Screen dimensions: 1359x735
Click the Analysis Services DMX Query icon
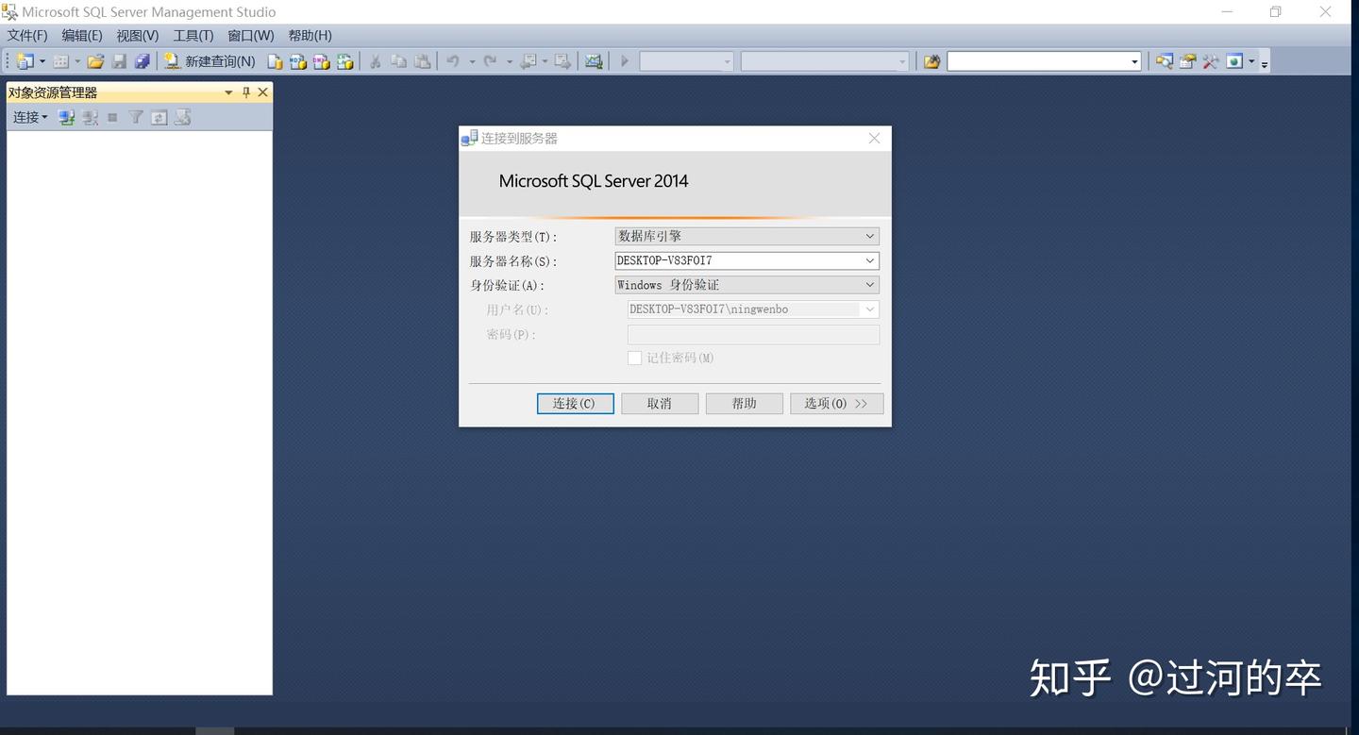tap(322, 61)
